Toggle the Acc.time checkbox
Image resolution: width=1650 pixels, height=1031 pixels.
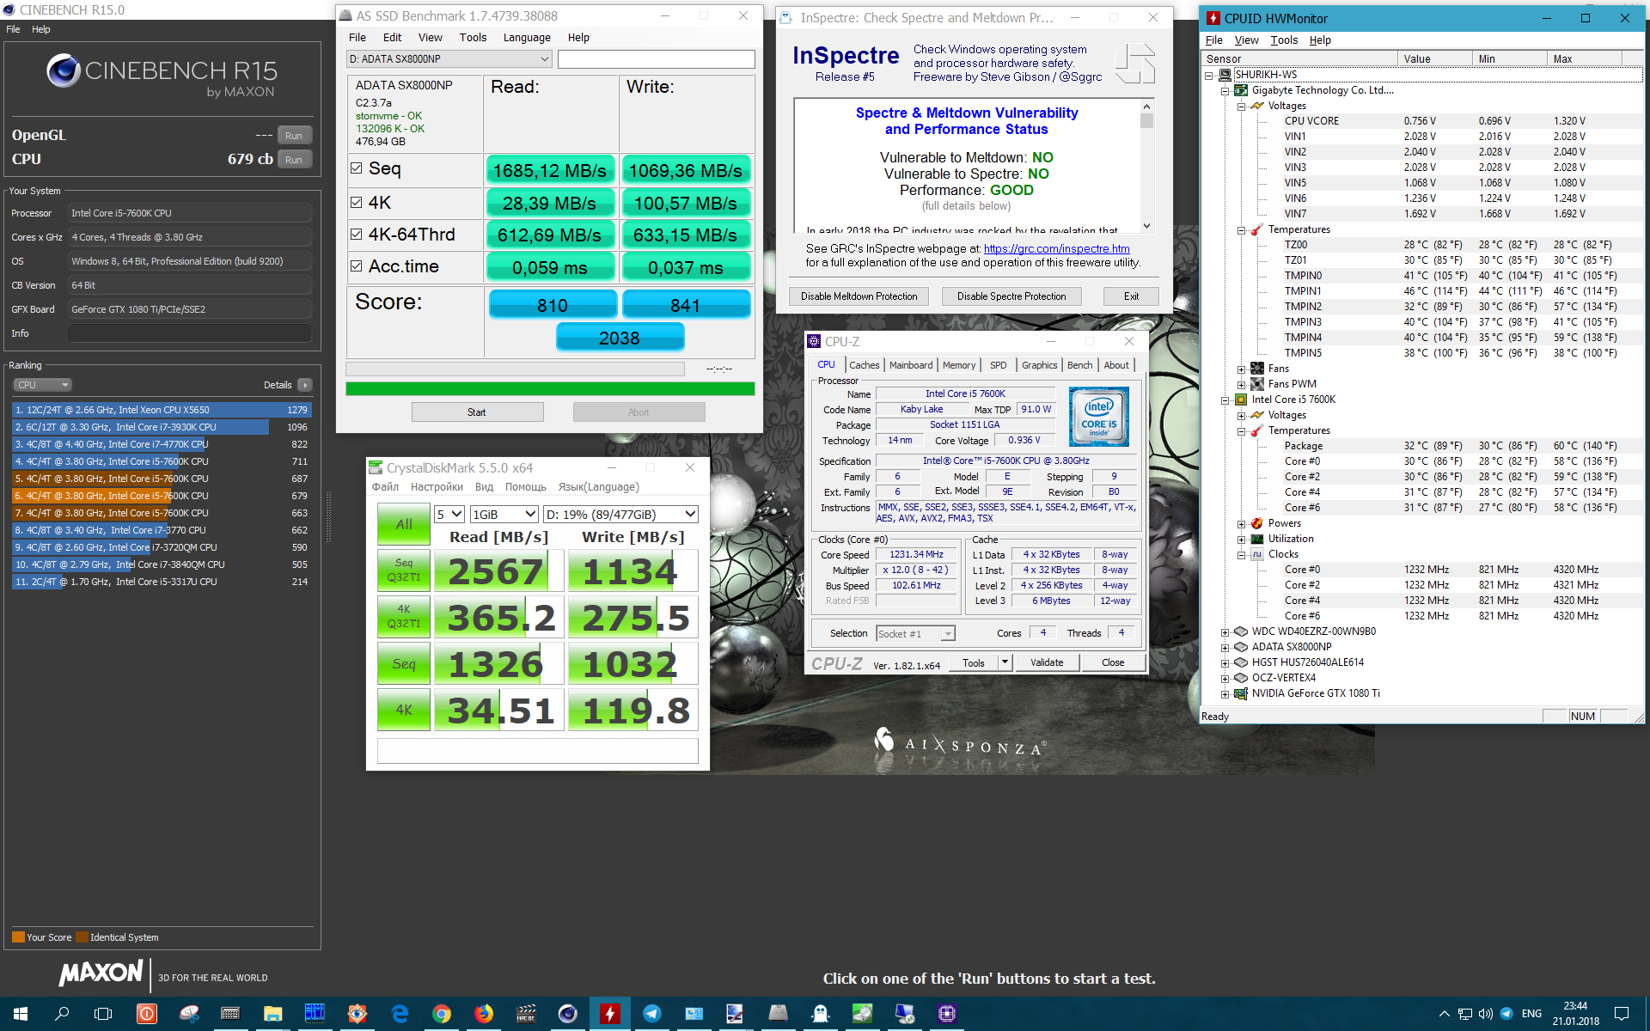pos(357,266)
